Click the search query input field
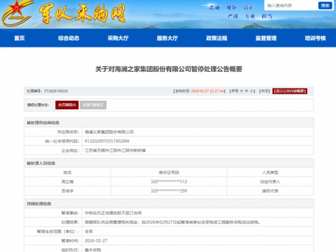Viewport: 336px width, 252px height. (289, 6)
